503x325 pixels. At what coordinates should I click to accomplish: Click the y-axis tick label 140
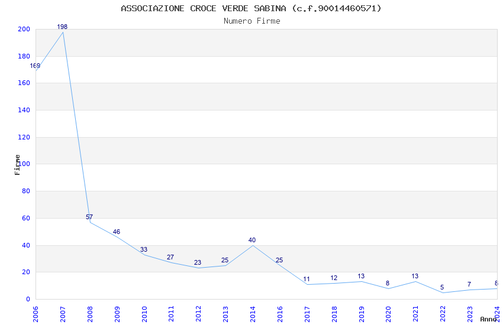[24, 110]
